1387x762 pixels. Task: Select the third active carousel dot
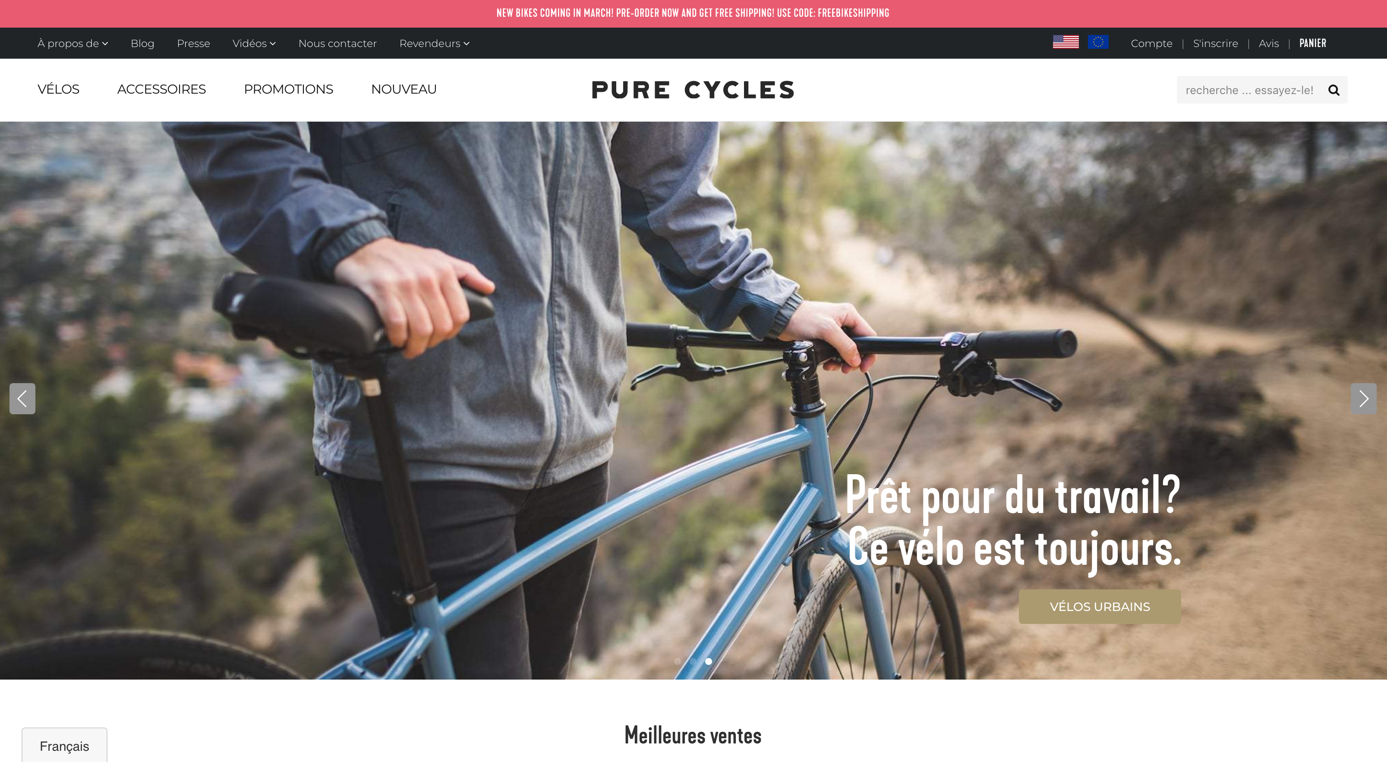pos(709,661)
